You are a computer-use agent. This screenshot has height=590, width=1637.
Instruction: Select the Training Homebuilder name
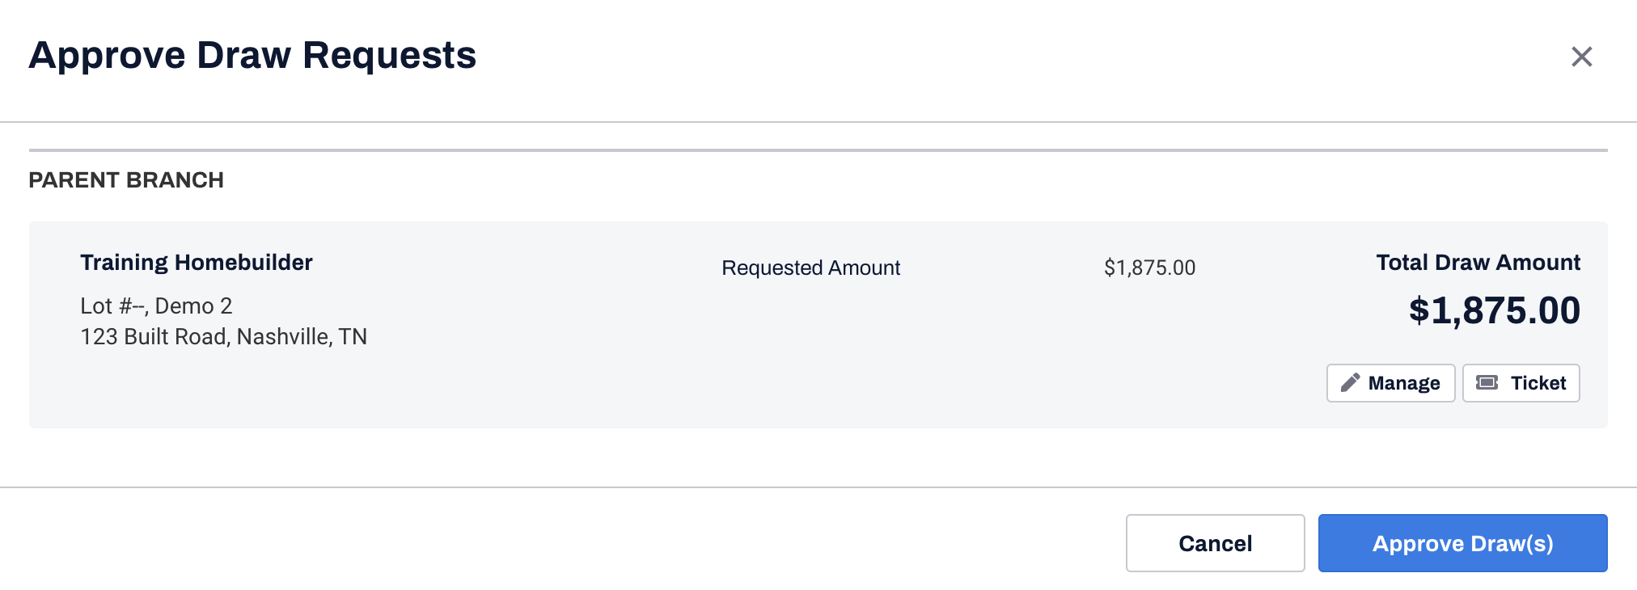[x=196, y=262]
